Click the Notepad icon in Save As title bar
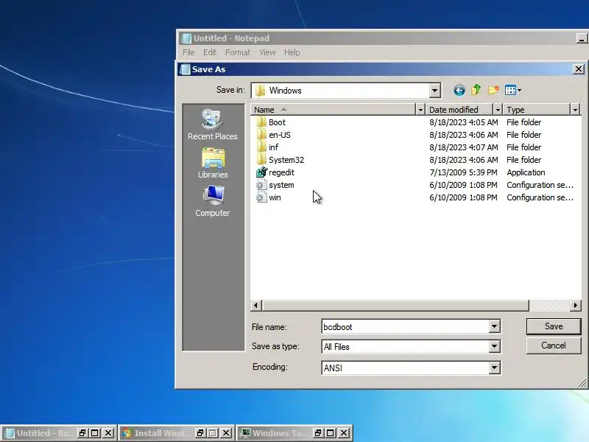589x442 pixels. pos(185,69)
